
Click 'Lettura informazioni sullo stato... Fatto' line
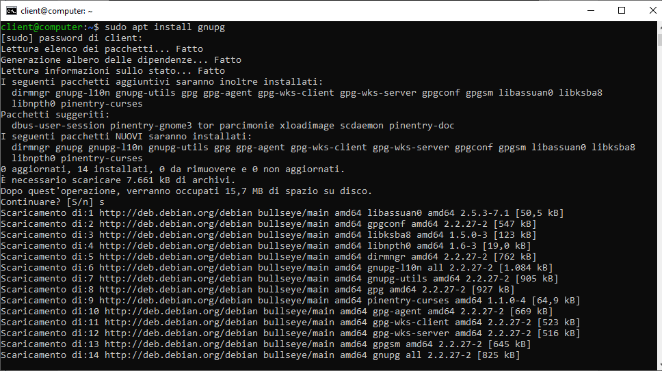113,71
